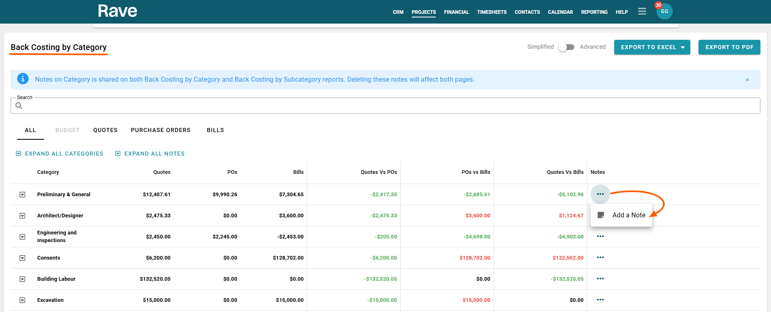Expand the Architect/Designer category row

click(x=22, y=216)
